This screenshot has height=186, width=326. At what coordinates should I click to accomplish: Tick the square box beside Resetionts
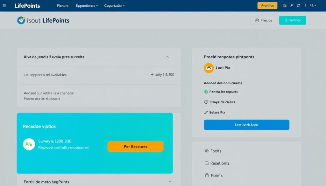click(x=206, y=163)
